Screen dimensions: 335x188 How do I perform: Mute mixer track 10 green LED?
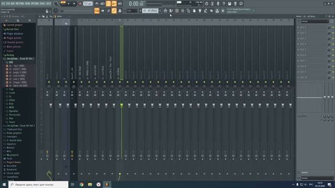128,82
